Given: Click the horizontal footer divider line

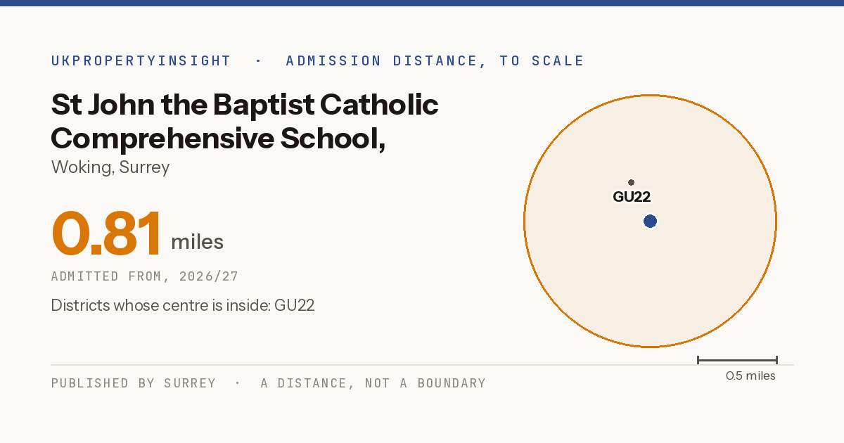Looking at the screenshot, I should click(422, 365).
